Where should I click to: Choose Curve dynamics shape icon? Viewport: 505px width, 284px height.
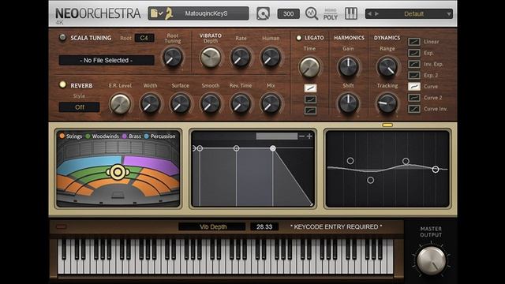click(414, 86)
